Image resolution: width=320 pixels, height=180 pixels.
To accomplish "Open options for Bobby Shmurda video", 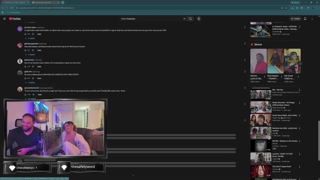I will 299,103.
